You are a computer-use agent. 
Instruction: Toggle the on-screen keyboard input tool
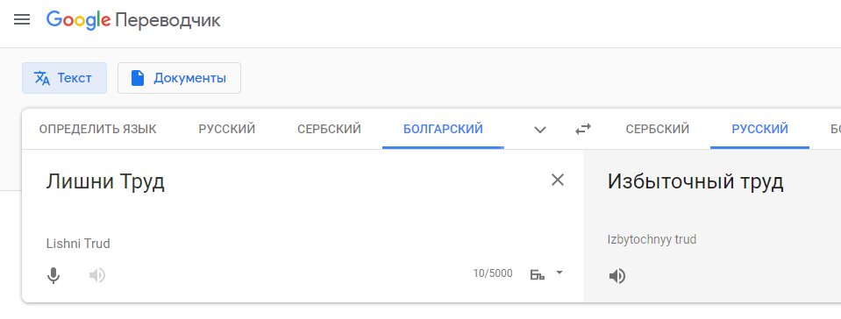(538, 274)
